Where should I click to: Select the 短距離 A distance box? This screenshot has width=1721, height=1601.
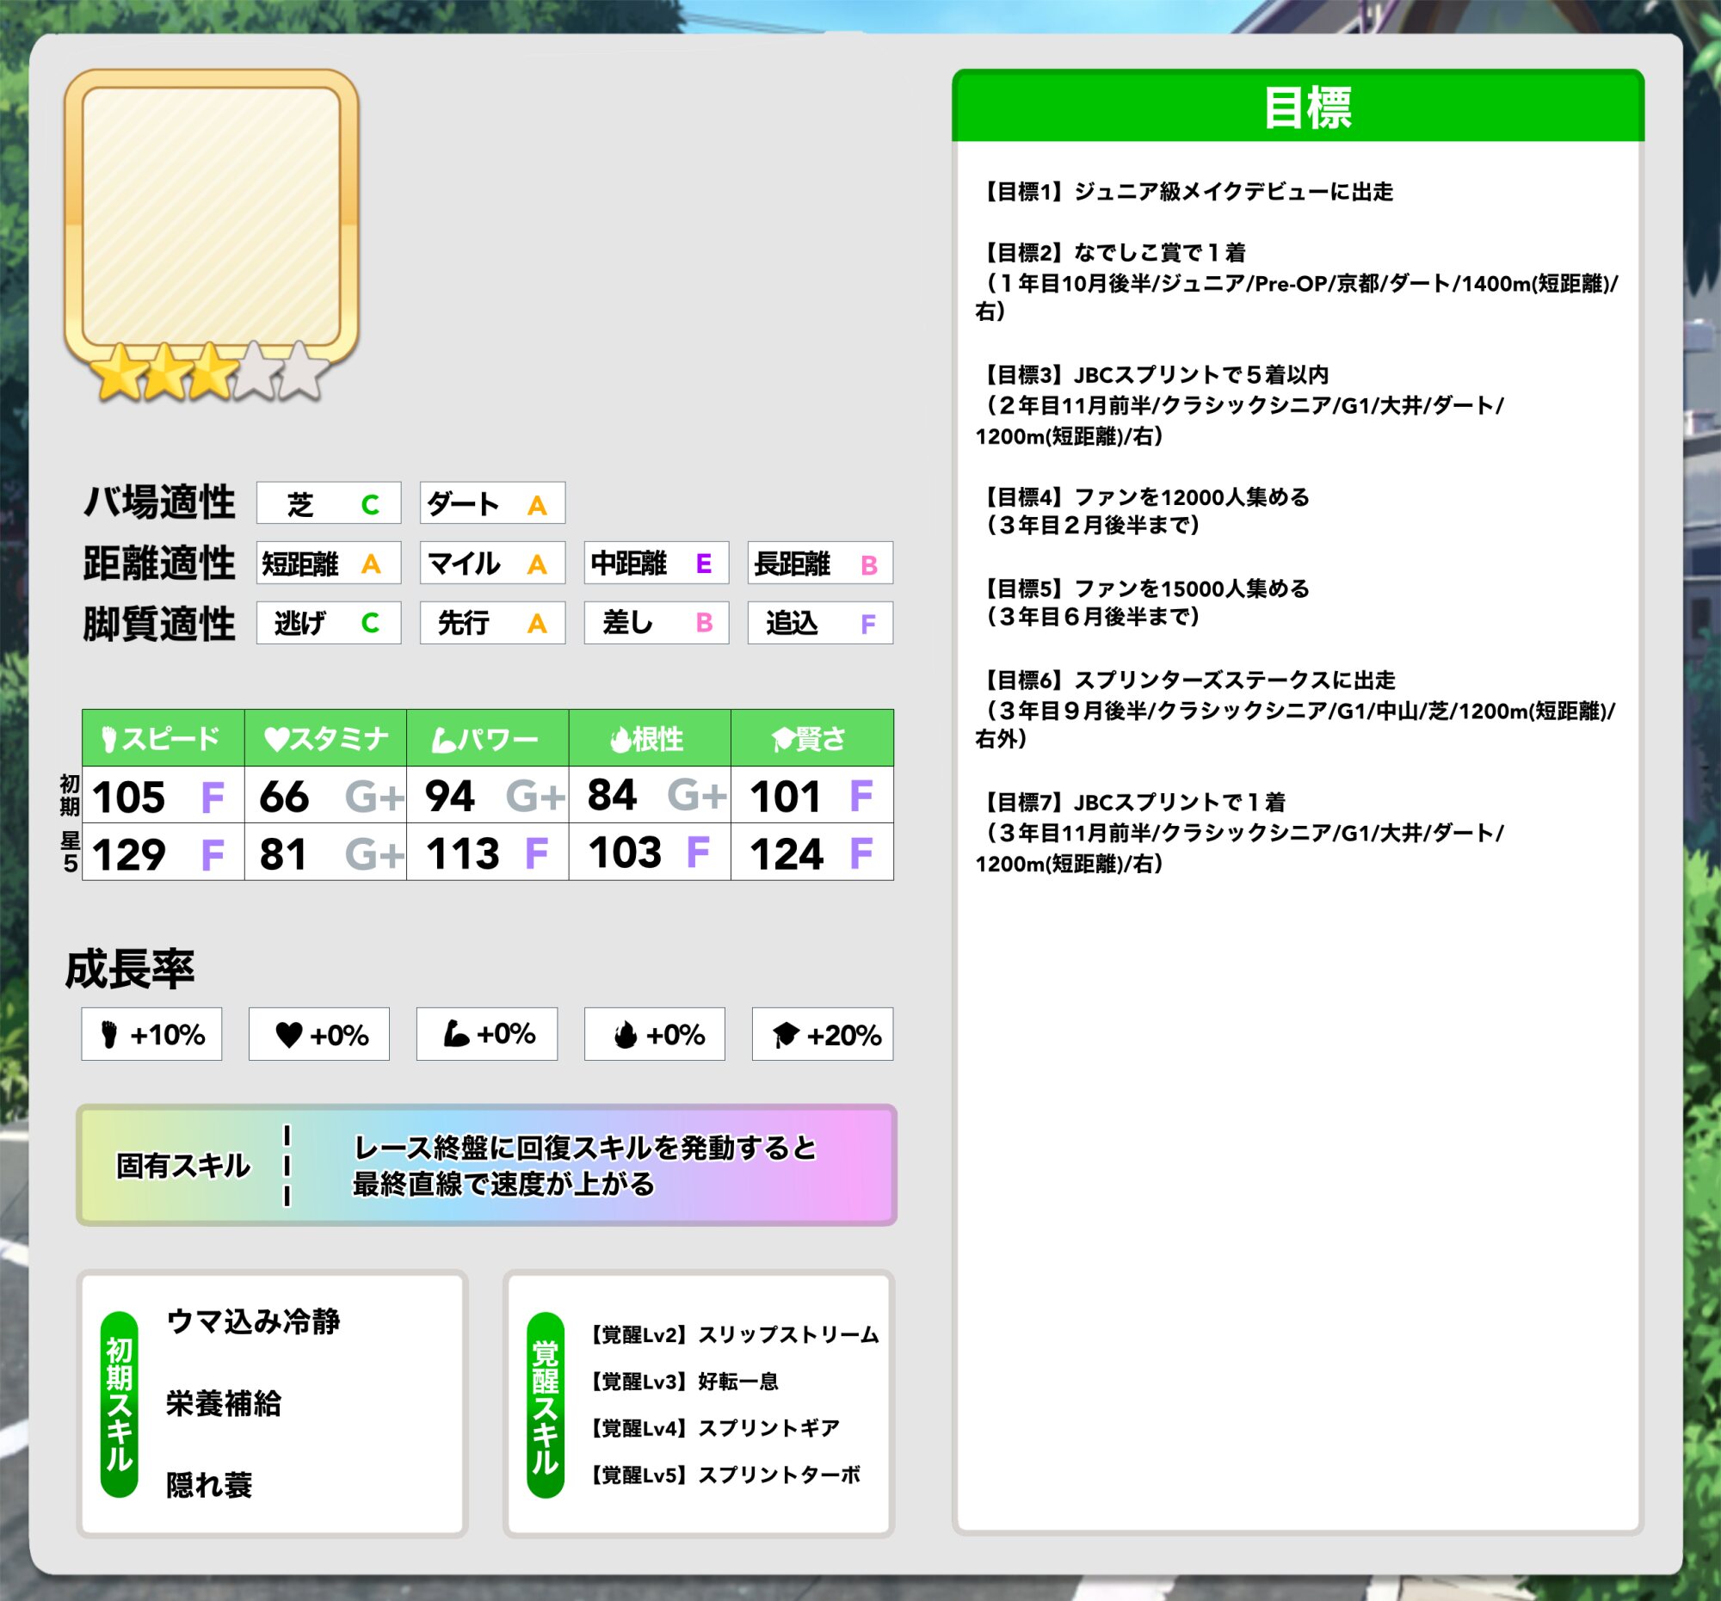click(x=329, y=563)
